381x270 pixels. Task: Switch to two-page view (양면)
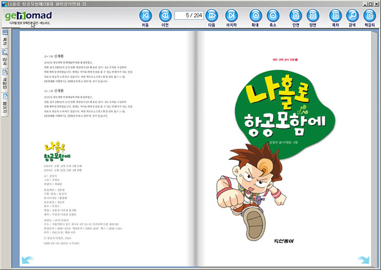[313, 15]
